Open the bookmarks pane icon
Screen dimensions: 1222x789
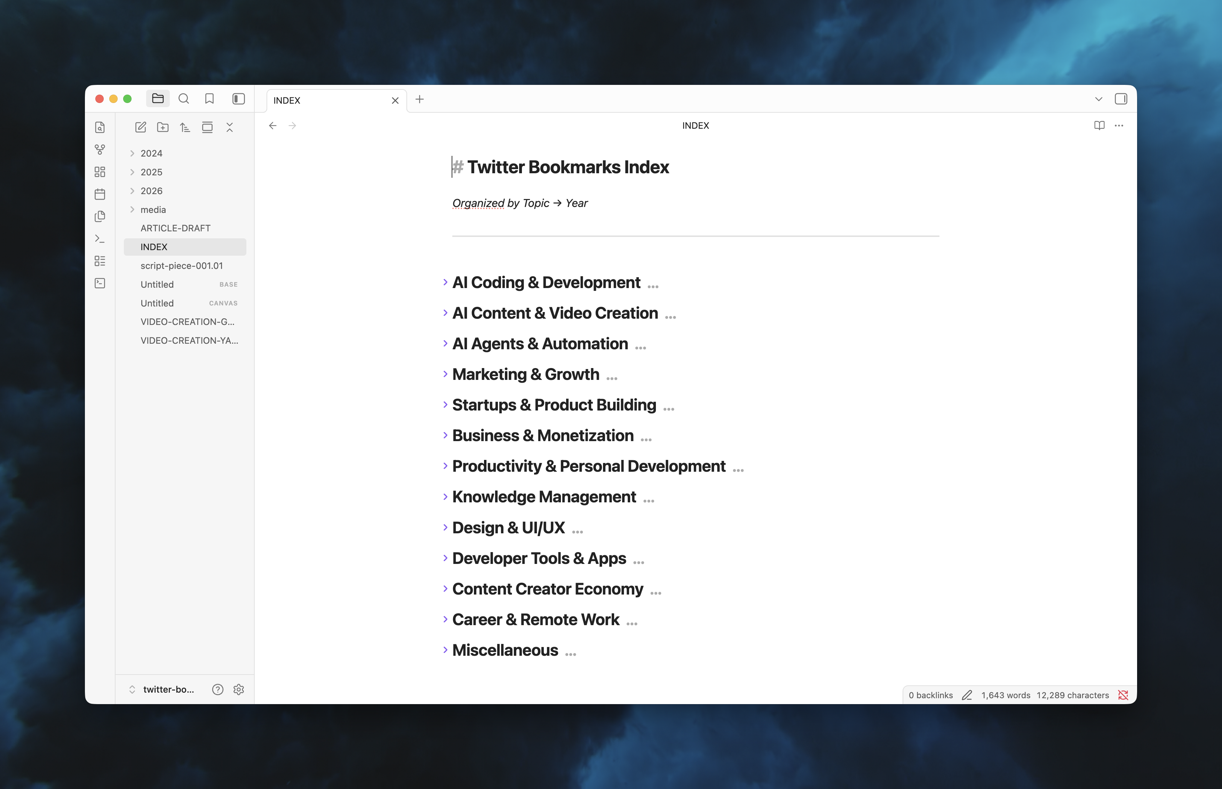[209, 99]
